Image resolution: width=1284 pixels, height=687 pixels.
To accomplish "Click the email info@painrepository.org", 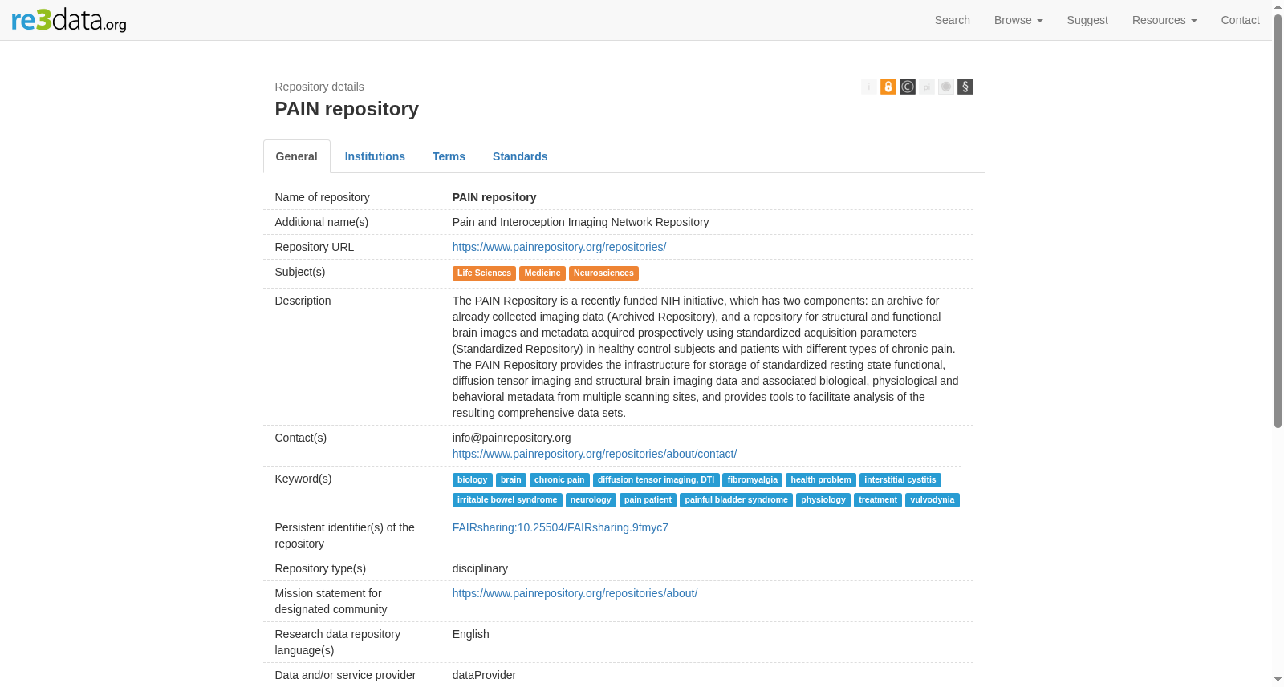I will (x=512, y=438).
